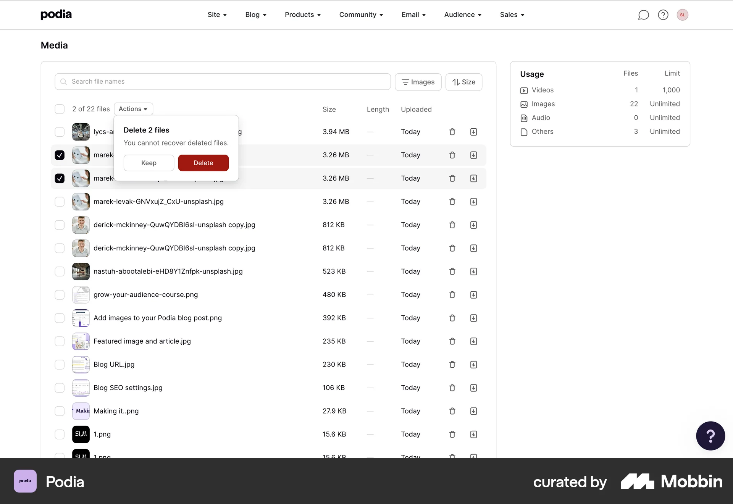
Task: Click the Podia logo
Action: [56, 15]
